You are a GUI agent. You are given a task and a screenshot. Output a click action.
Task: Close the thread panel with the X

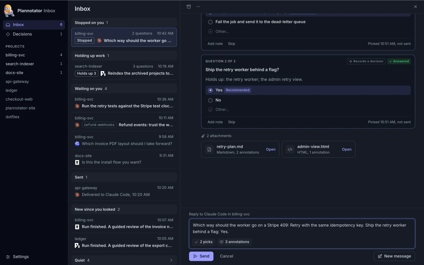tap(415, 6)
